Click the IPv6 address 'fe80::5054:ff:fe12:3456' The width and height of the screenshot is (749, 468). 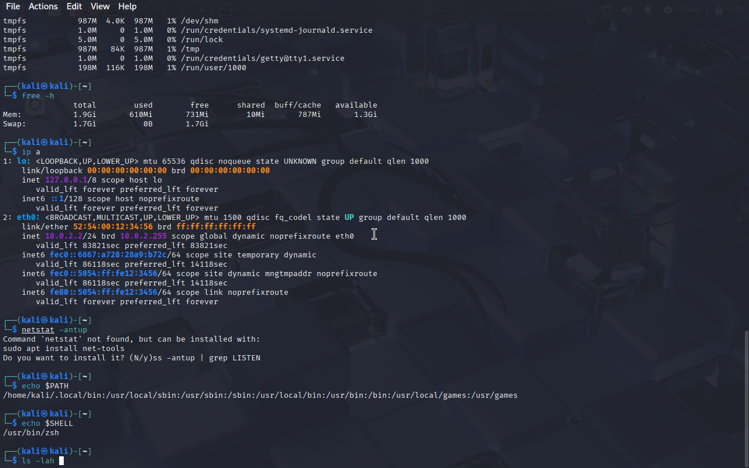point(104,292)
